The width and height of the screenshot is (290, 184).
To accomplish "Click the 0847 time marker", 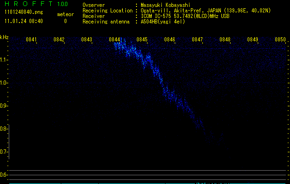I will [x=197, y=40].
